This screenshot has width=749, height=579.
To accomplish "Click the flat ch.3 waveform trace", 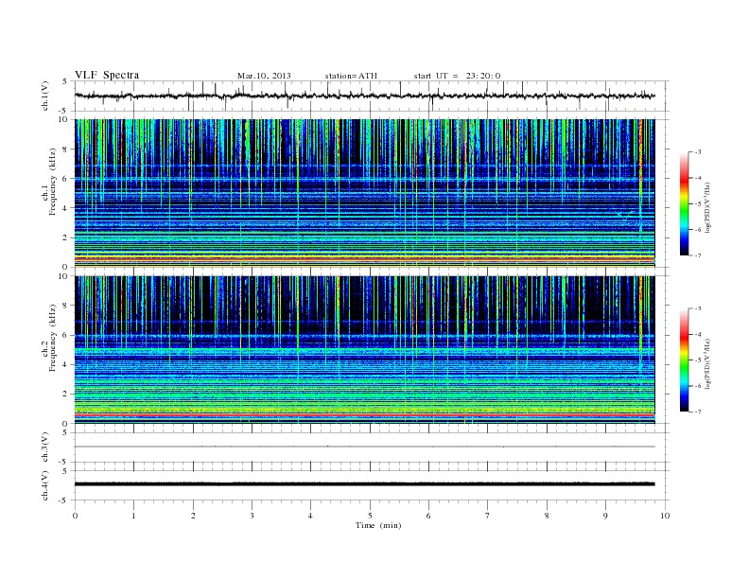I will (x=364, y=447).
